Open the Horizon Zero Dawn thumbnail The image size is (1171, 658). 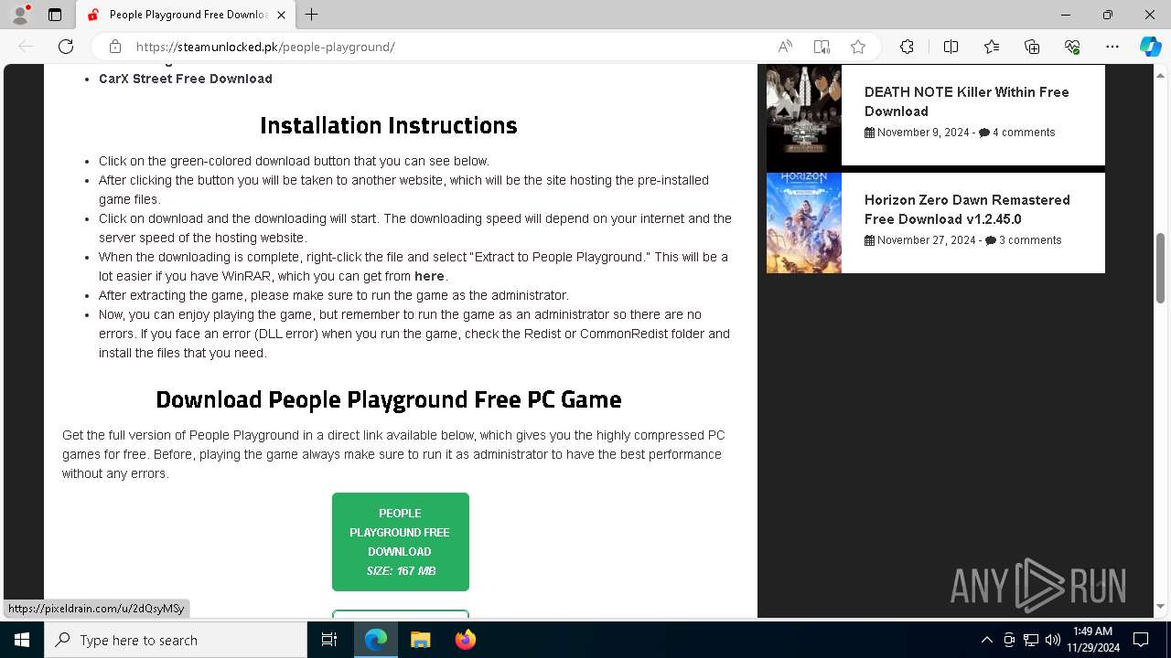coord(804,223)
